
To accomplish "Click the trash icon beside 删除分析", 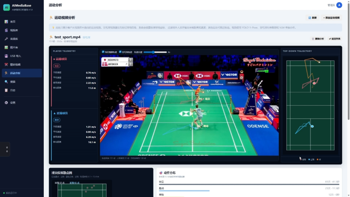I will pos(313,39).
